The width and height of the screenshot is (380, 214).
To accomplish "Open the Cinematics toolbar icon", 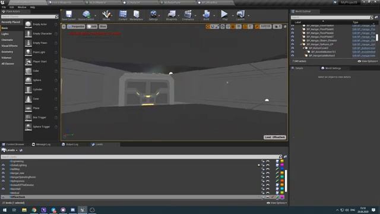I will pos(188,14).
